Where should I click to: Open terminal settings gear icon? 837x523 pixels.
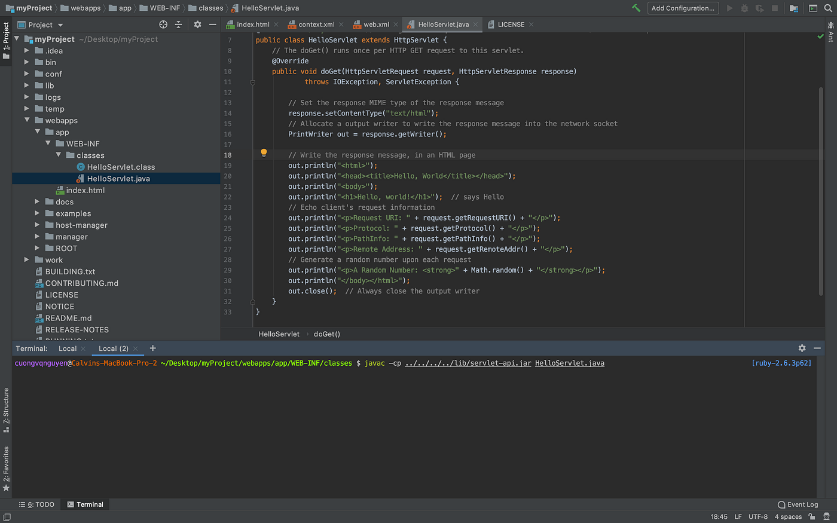click(802, 348)
